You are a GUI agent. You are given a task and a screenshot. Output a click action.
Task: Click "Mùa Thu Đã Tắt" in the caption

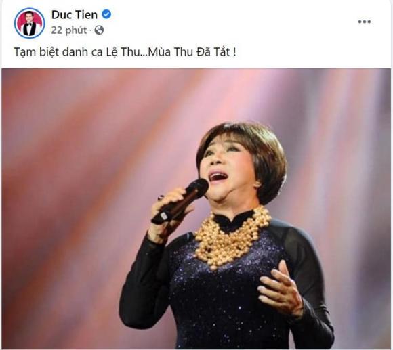coord(189,52)
